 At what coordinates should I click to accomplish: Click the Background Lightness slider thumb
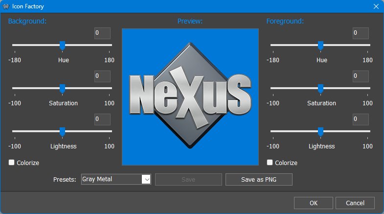[x=63, y=132]
